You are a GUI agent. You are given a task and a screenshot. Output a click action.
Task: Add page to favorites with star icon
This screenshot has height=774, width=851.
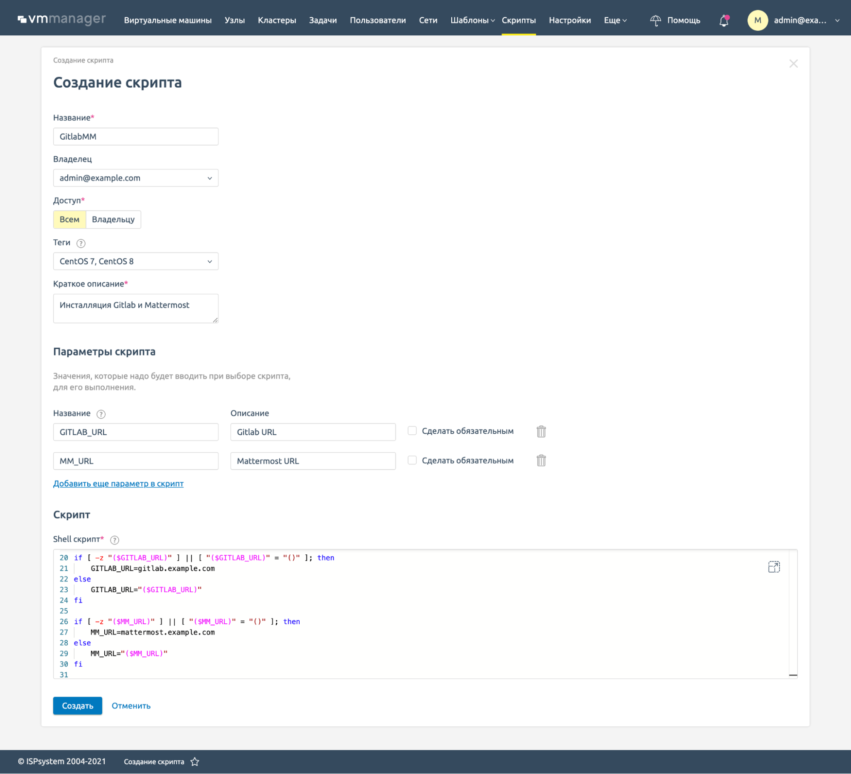point(195,762)
